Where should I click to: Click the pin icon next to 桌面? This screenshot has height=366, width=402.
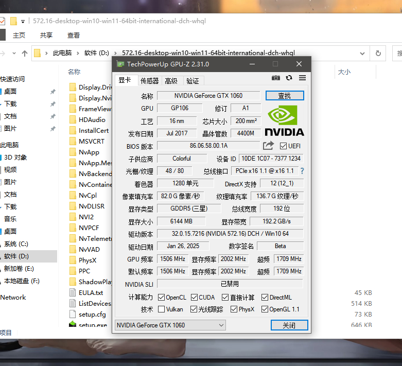click(53, 92)
